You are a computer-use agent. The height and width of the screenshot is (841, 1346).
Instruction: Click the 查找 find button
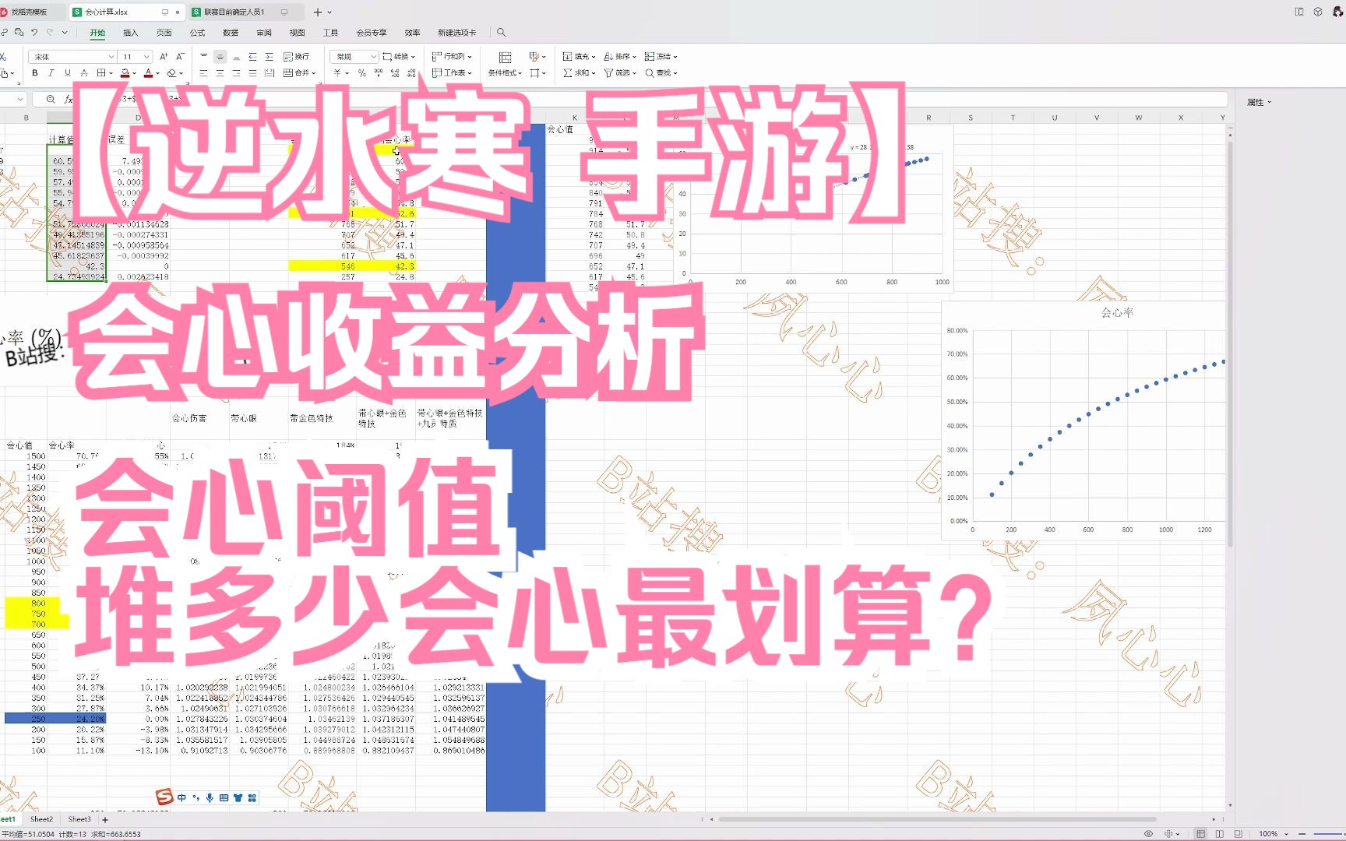tap(661, 73)
